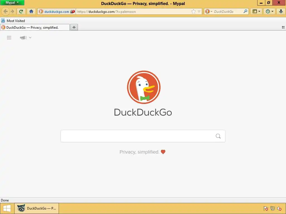The height and width of the screenshot is (214, 286).
Task: Open the search engine selector dropdown
Action: (209, 12)
